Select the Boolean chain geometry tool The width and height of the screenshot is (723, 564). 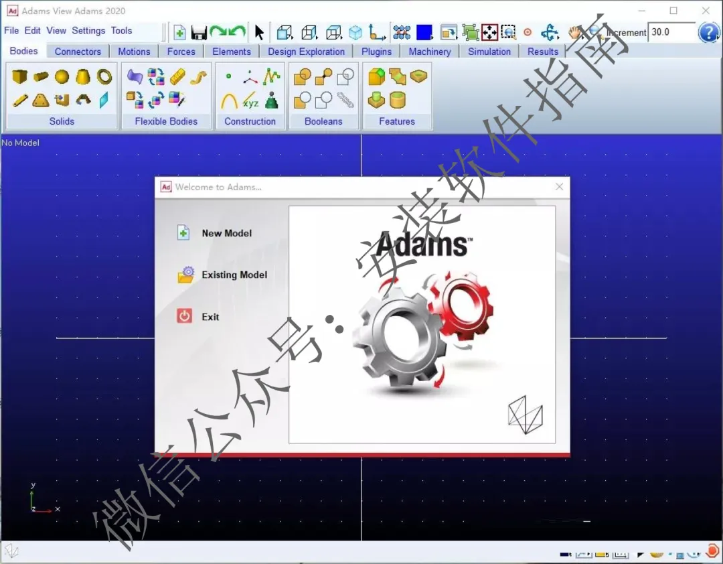click(x=345, y=100)
